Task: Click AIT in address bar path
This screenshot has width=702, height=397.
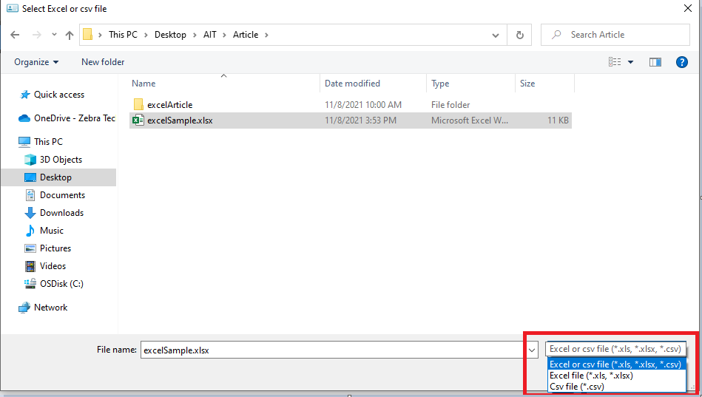Action: [x=210, y=35]
